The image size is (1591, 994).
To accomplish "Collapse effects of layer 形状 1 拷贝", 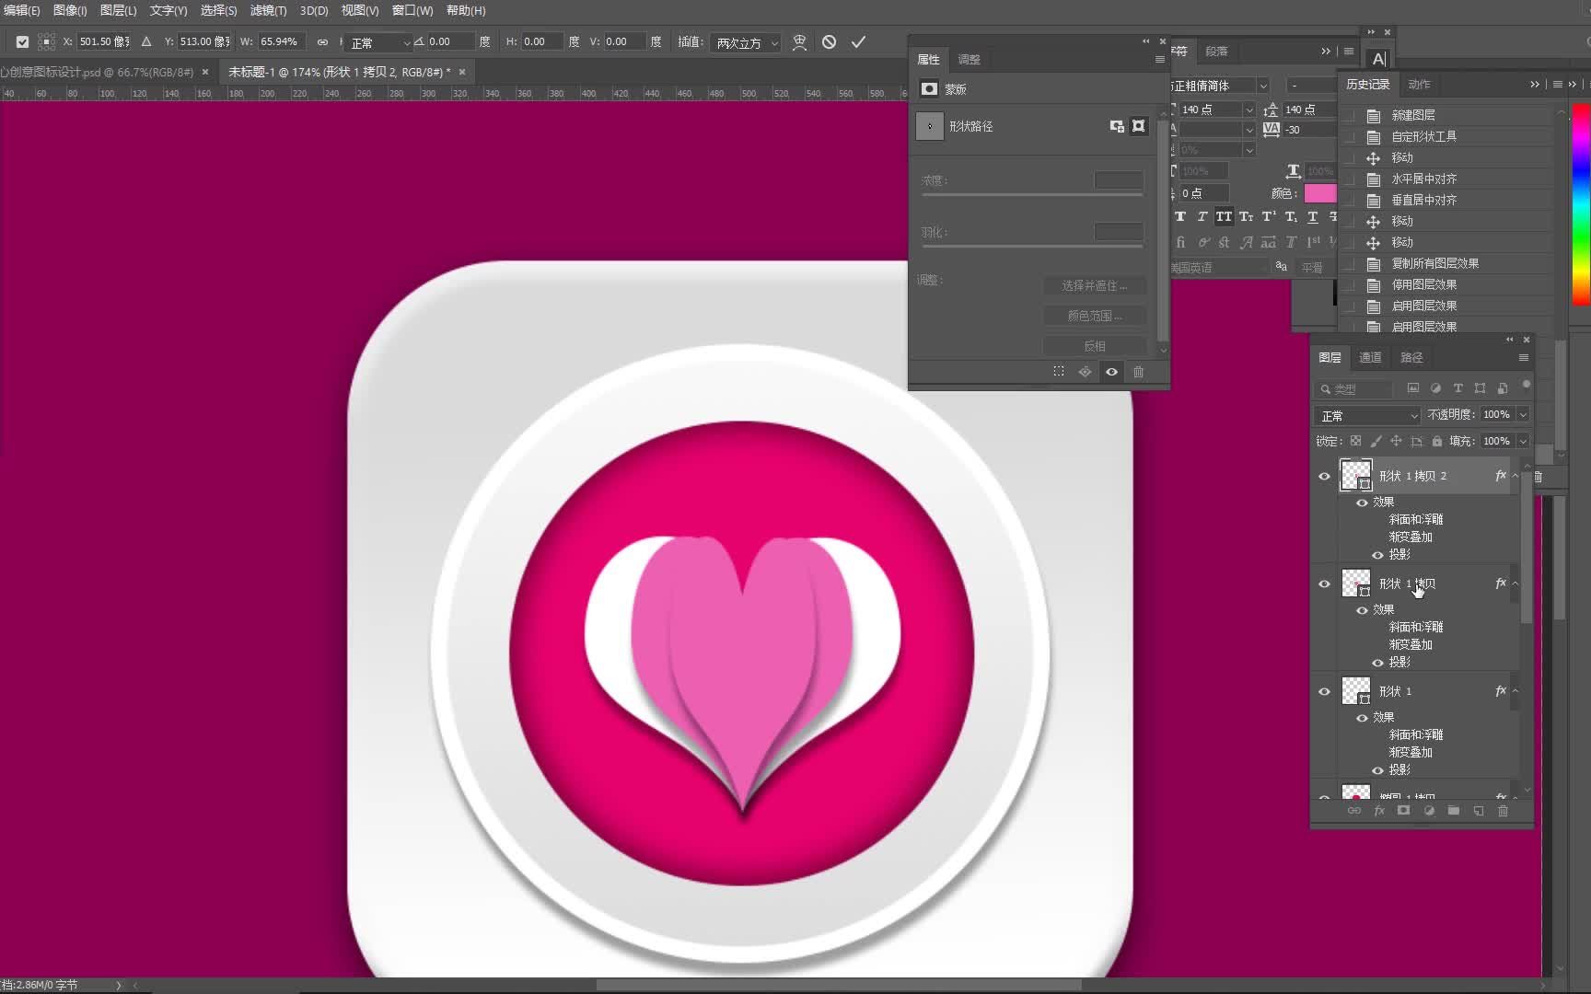I will tap(1515, 584).
